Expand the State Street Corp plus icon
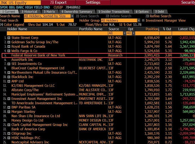This screenshot has width=195, height=144. [9, 38]
